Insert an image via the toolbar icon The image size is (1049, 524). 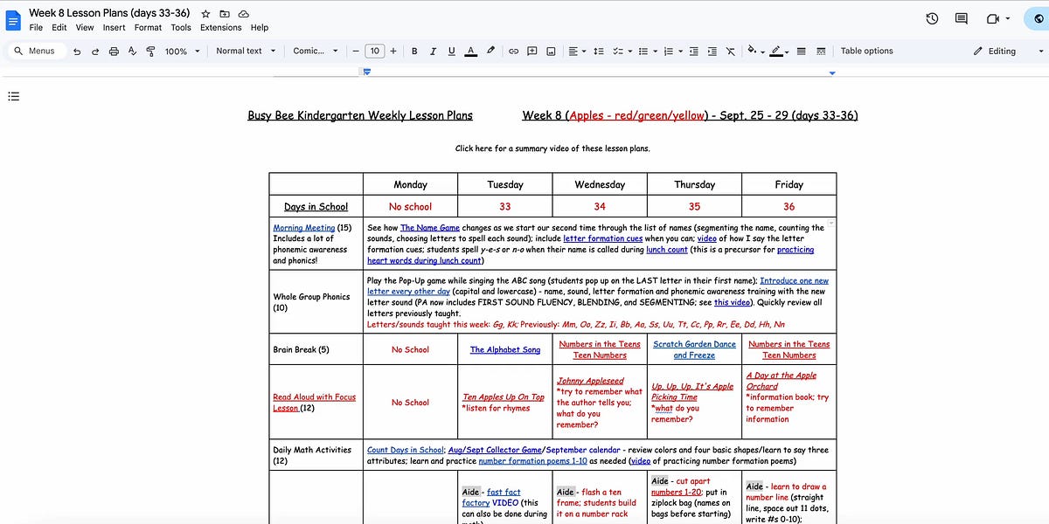click(551, 51)
